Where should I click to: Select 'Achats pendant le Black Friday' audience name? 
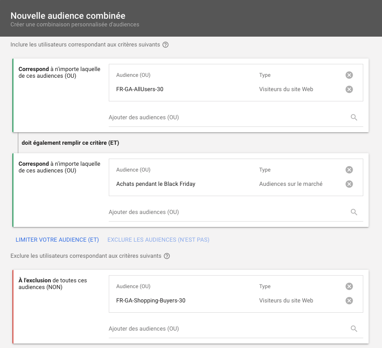pyautogui.click(x=156, y=184)
